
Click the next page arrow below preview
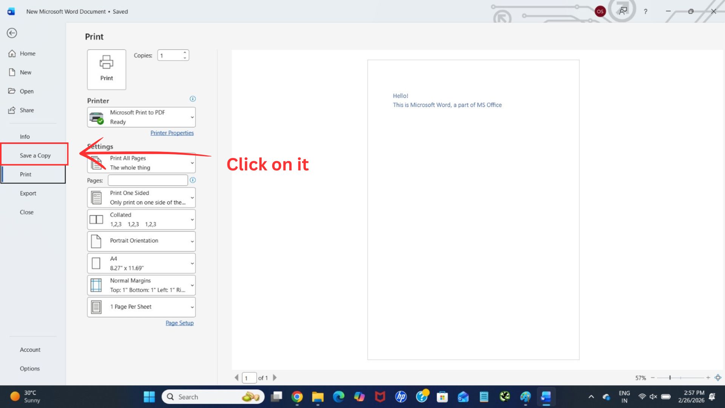tap(275, 377)
